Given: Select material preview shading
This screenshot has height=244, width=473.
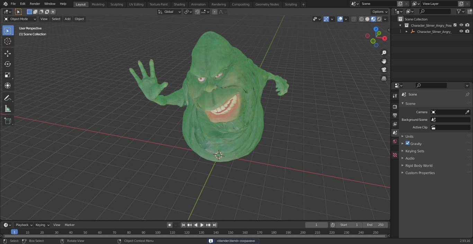Looking at the screenshot, I should 373,19.
